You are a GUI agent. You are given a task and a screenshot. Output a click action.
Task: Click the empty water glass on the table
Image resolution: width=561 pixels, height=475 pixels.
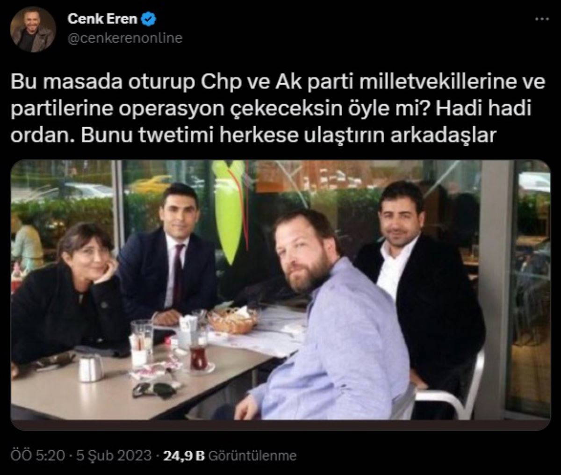(x=141, y=343)
